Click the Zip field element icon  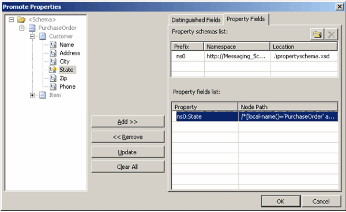tap(53, 78)
